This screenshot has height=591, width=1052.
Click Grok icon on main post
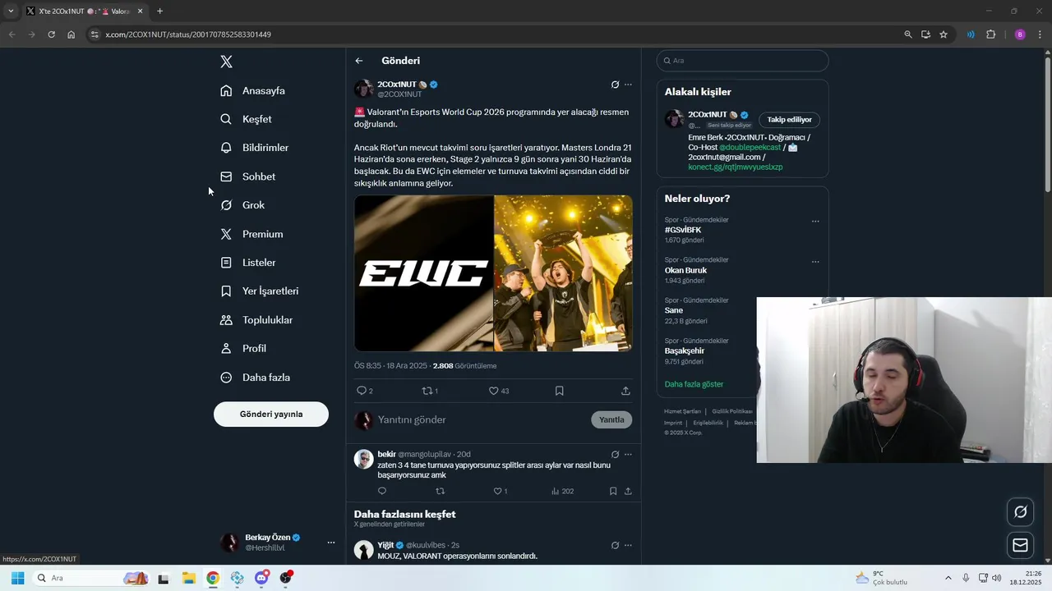(615, 85)
